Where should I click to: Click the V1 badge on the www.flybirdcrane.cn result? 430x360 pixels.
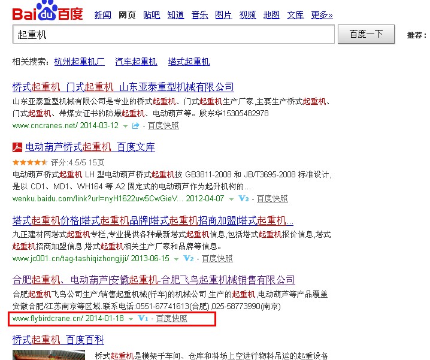[x=143, y=318]
